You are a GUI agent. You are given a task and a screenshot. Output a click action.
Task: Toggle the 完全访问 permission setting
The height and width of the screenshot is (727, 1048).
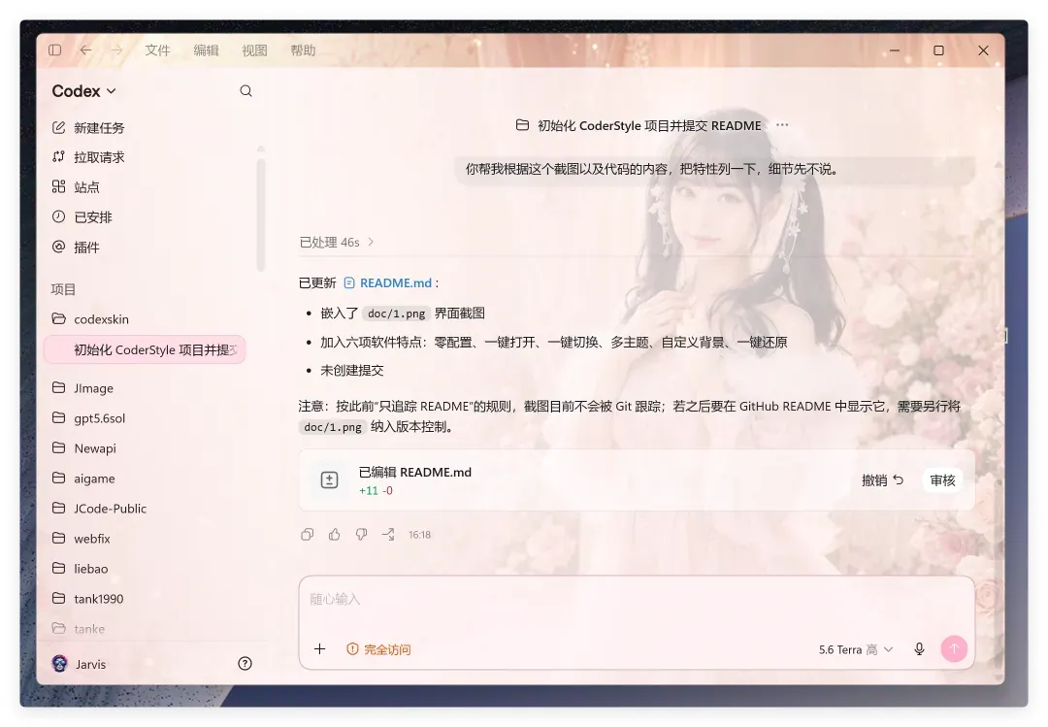point(378,649)
